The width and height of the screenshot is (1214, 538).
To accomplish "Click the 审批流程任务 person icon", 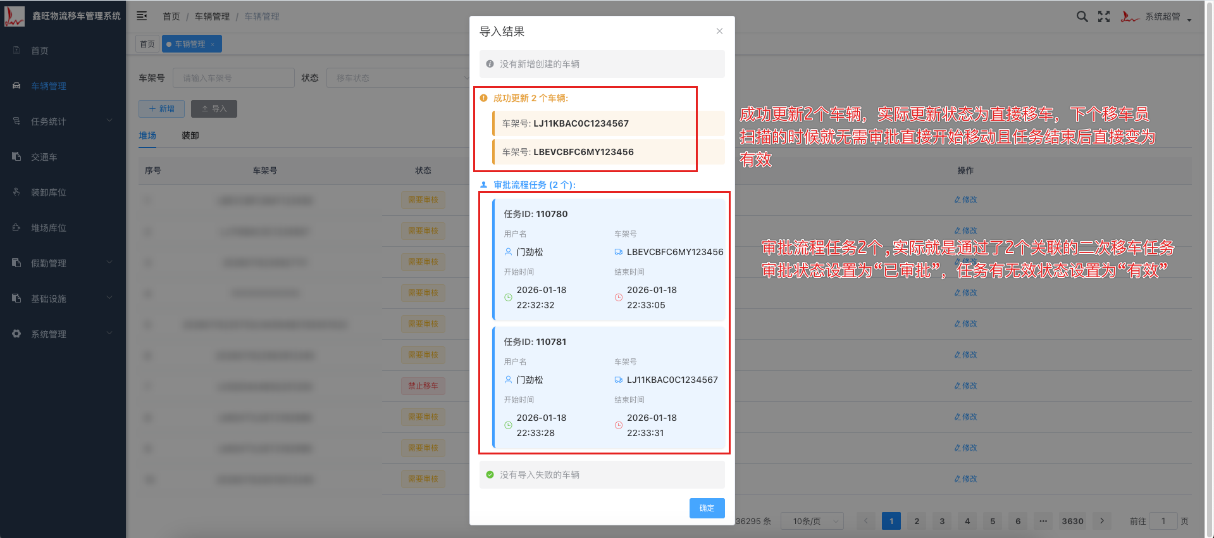I will (x=484, y=185).
